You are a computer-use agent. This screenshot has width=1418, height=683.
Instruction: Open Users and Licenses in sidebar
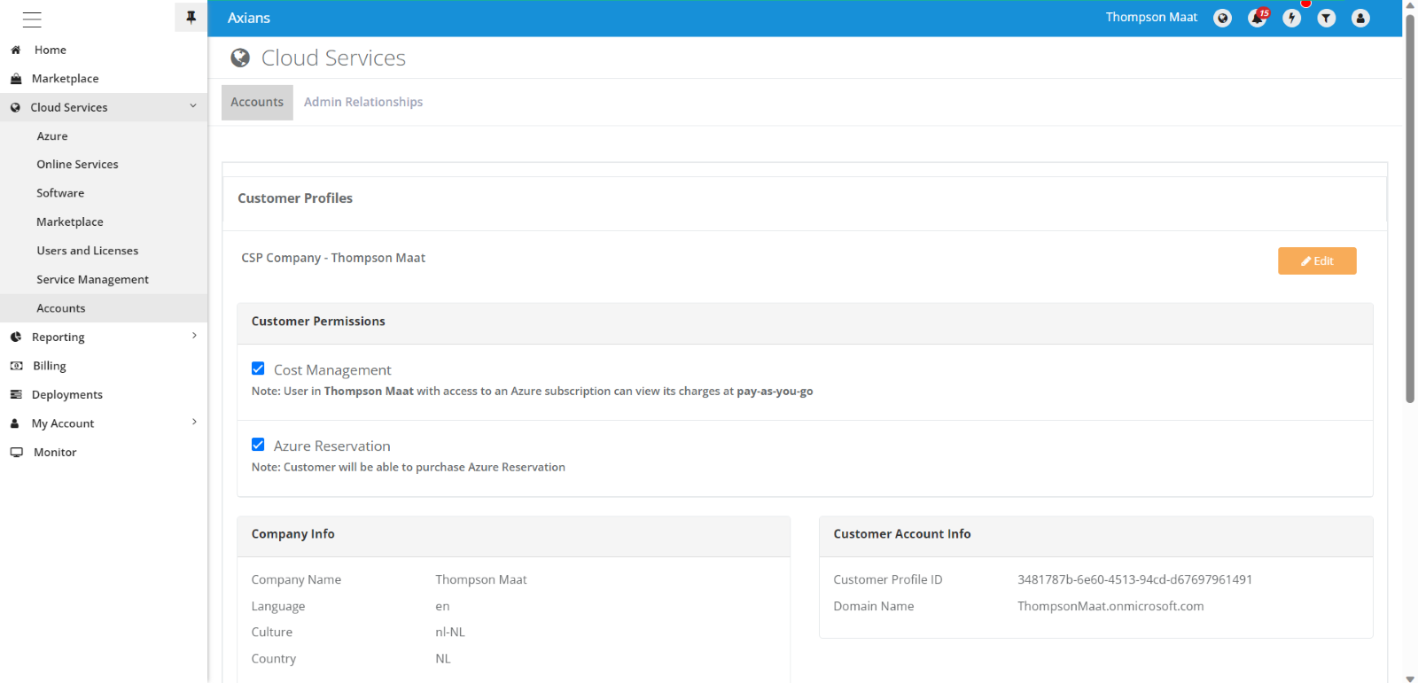coord(87,251)
